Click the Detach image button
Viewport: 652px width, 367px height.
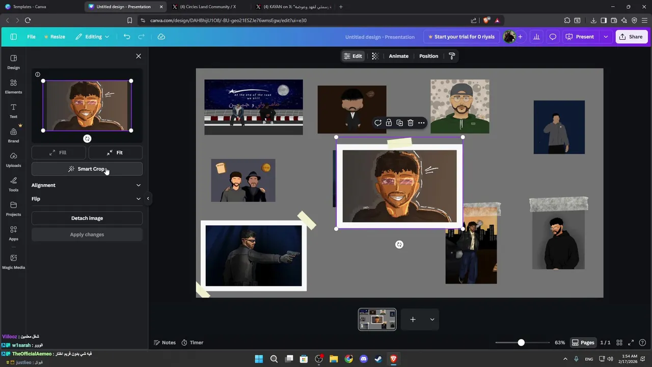click(87, 218)
